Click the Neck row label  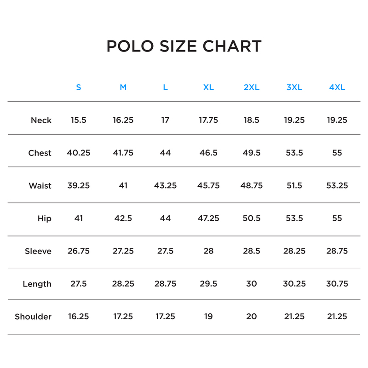click(x=41, y=121)
